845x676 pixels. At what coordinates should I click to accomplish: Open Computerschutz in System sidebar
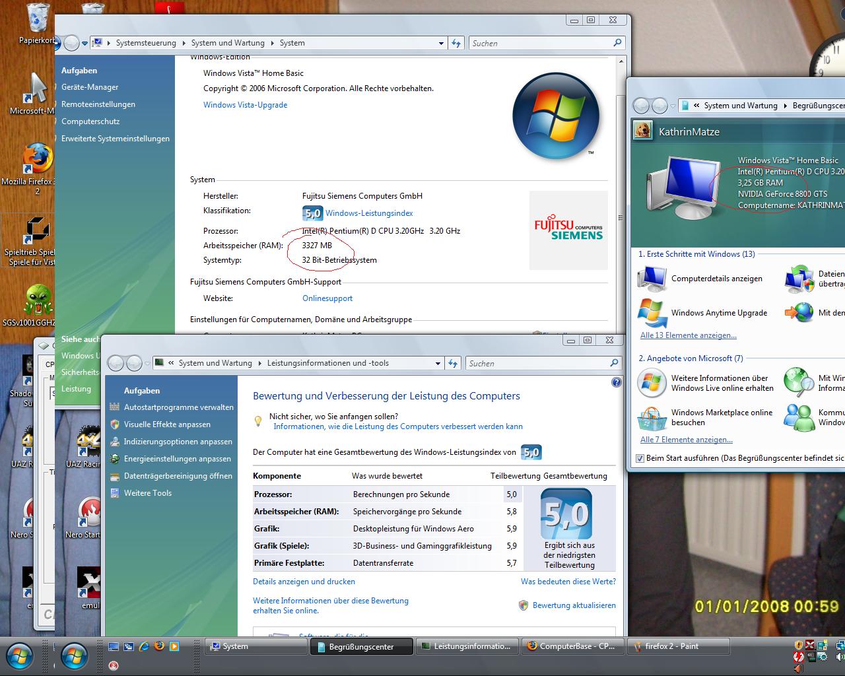(x=90, y=121)
